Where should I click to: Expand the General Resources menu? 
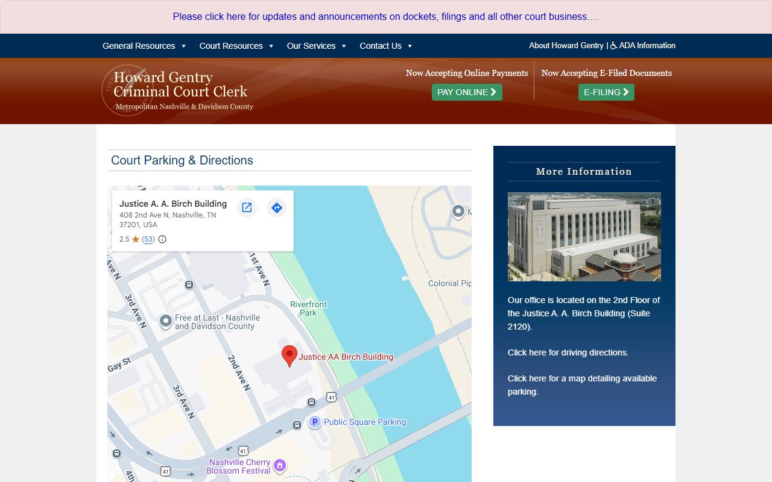(144, 46)
